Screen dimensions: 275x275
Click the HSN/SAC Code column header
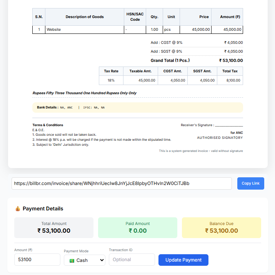click(x=135, y=17)
